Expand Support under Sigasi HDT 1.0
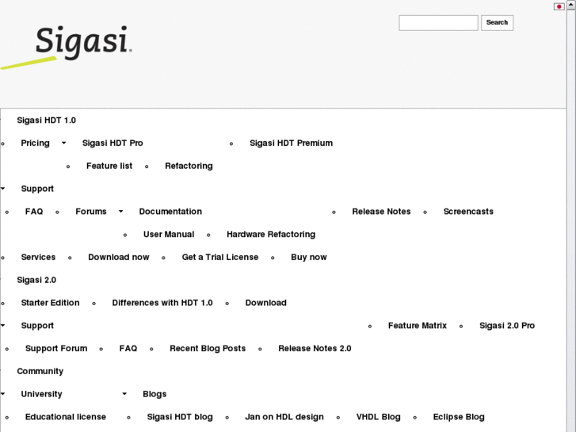Viewport: 576px width, 432px height. click(x=3, y=189)
